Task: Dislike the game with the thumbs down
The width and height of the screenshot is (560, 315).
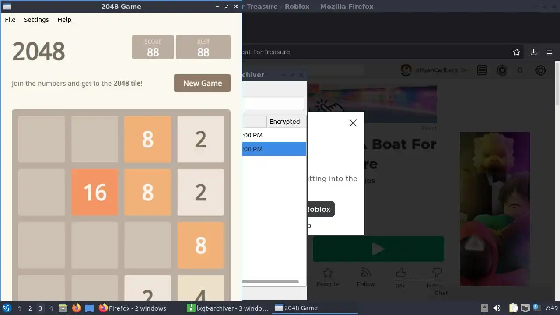Action: point(436,273)
